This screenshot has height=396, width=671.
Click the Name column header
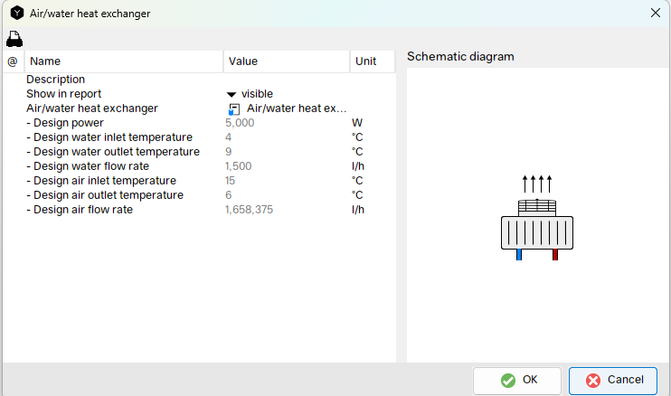(x=124, y=61)
